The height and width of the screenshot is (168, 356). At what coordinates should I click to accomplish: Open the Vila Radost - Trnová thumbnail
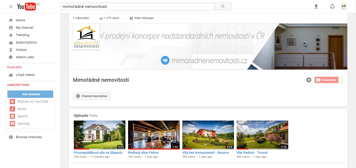pos(262,135)
